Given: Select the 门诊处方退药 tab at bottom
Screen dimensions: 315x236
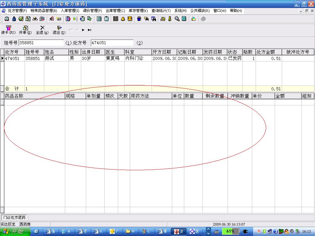Looking at the screenshot, I should coord(14,218).
